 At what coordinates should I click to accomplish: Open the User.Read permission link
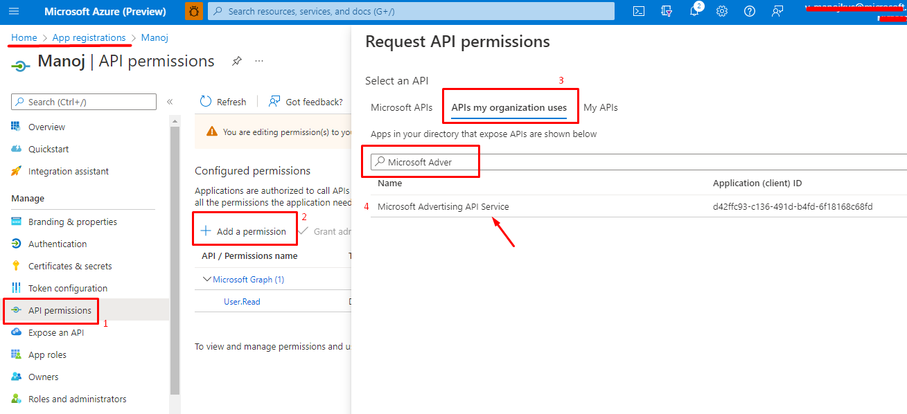tap(242, 302)
